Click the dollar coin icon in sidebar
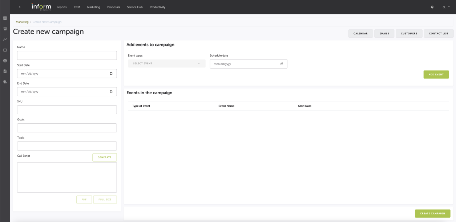456x222 pixels. pyautogui.click(x=5, y=61)
